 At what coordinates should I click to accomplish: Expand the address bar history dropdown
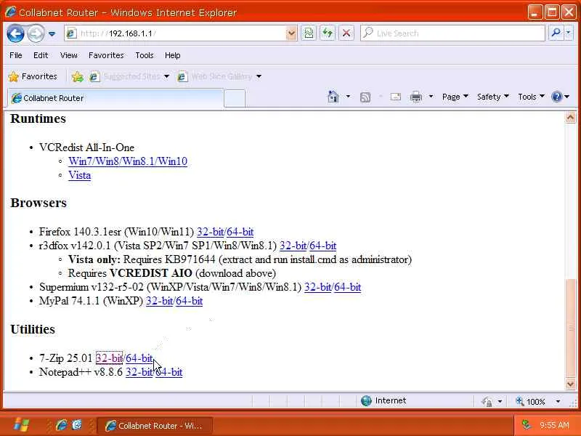[292, 33]
